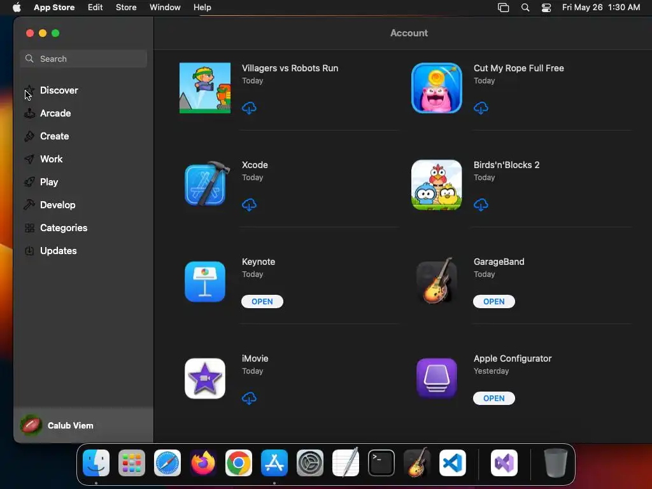Screen dimensions: 652x489
Task: Launch Visual Studio Code from the Dock
Action: [x=453, y=463]
